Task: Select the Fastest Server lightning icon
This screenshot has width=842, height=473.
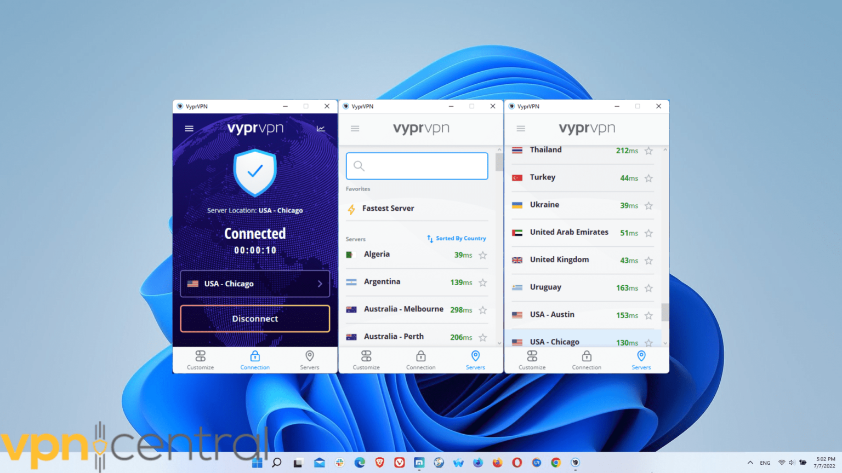Action: (x=351, y=209)
